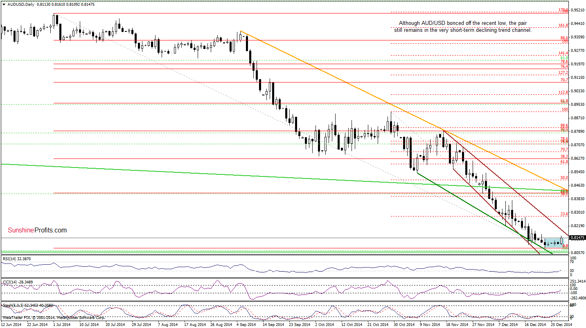Click the 7 Dec 2014 date label
Image resolution: width=586 pixels, height=328 pixels.
[507, 324]
